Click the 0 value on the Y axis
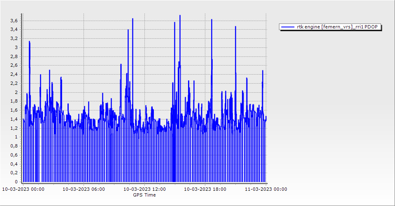Viewport: 395px width, 206px height. click(16, 182)
